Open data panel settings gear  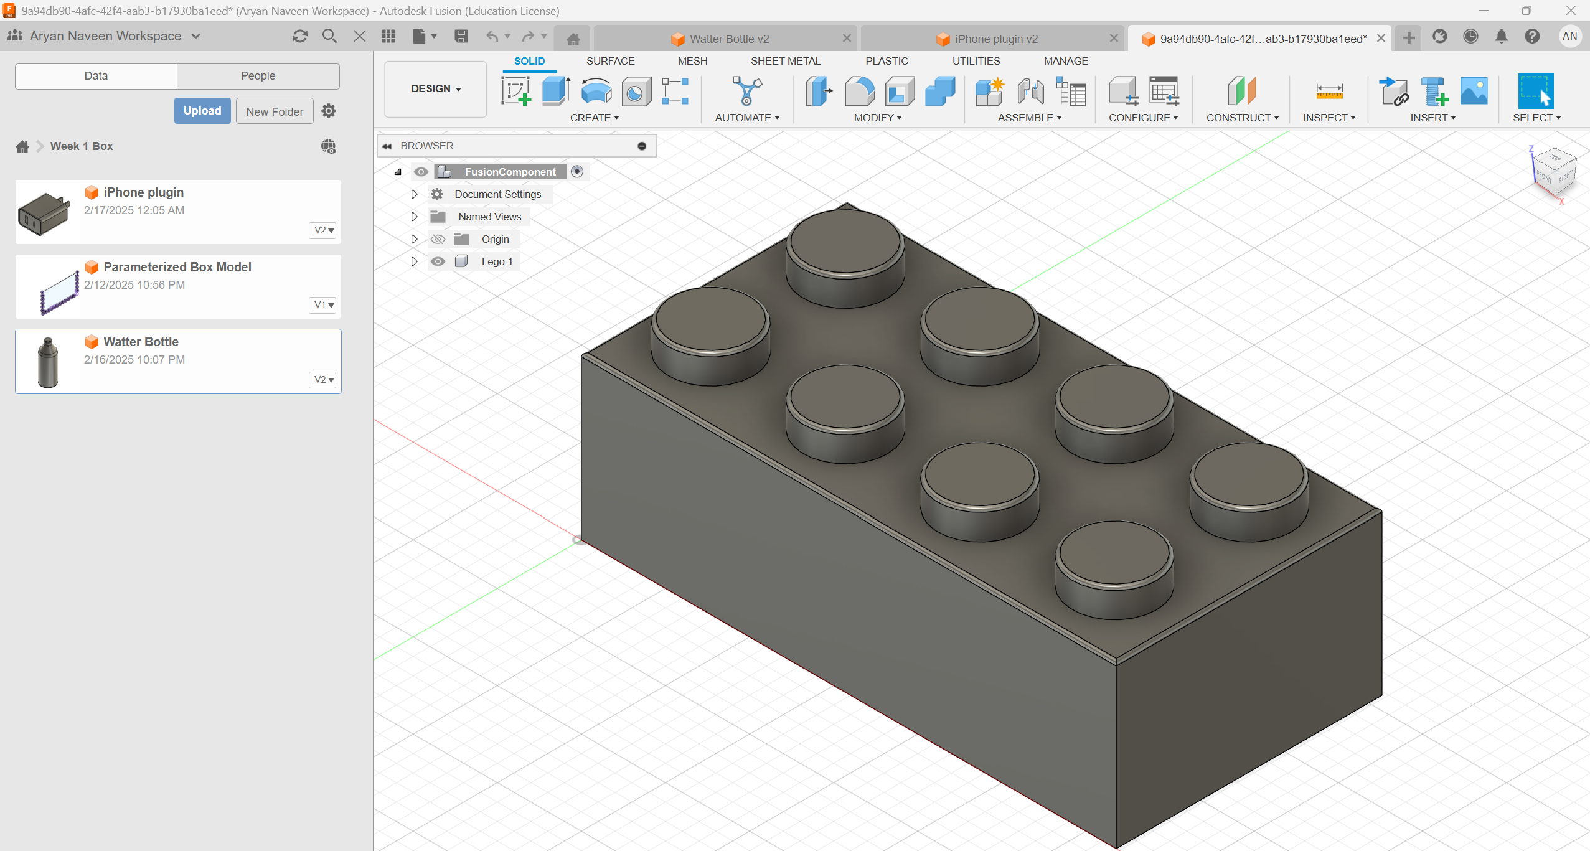pos(329,111)
